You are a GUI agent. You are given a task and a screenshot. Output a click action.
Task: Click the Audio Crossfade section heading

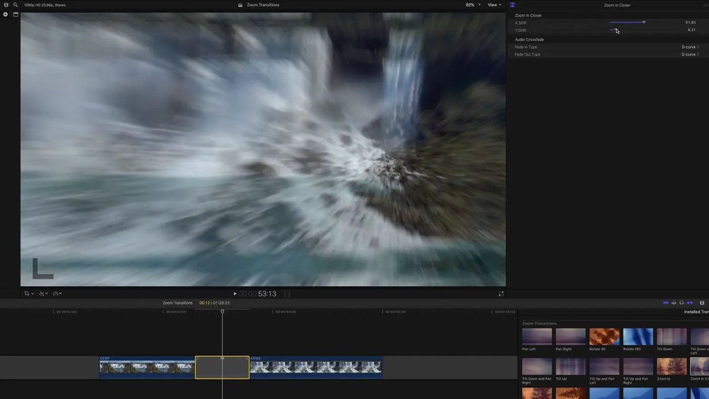[529, 40]
